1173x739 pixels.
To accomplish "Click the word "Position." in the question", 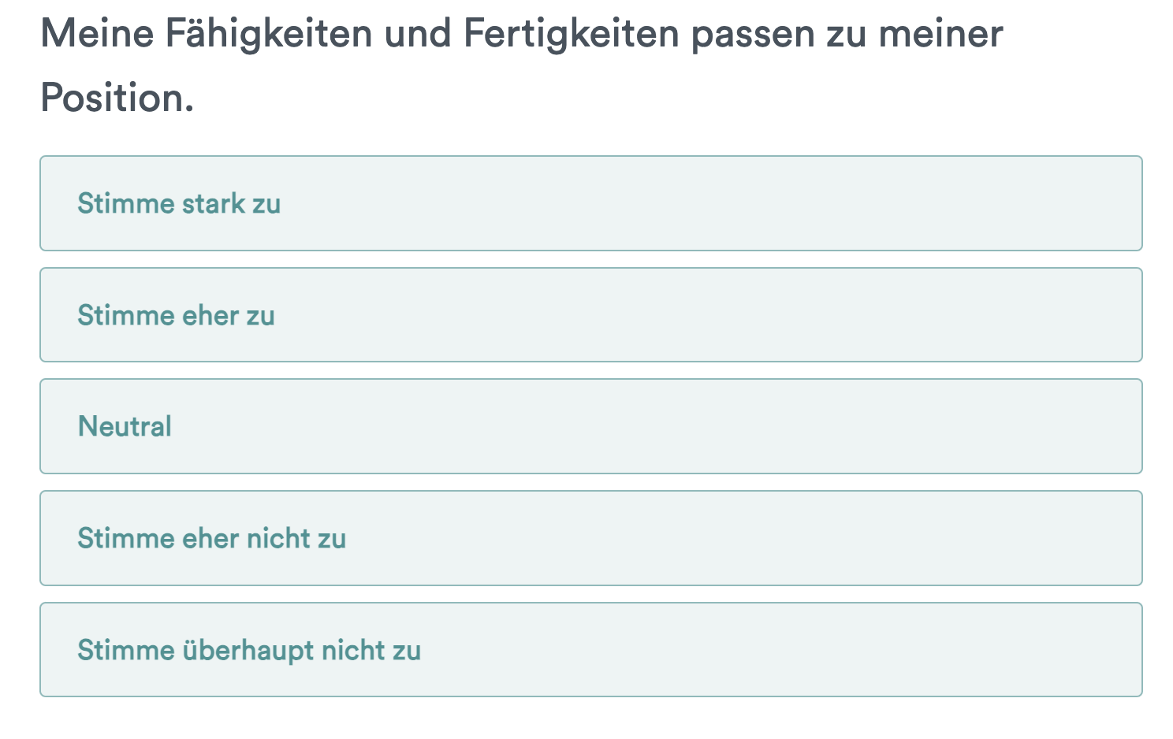I will coord(117,98).
